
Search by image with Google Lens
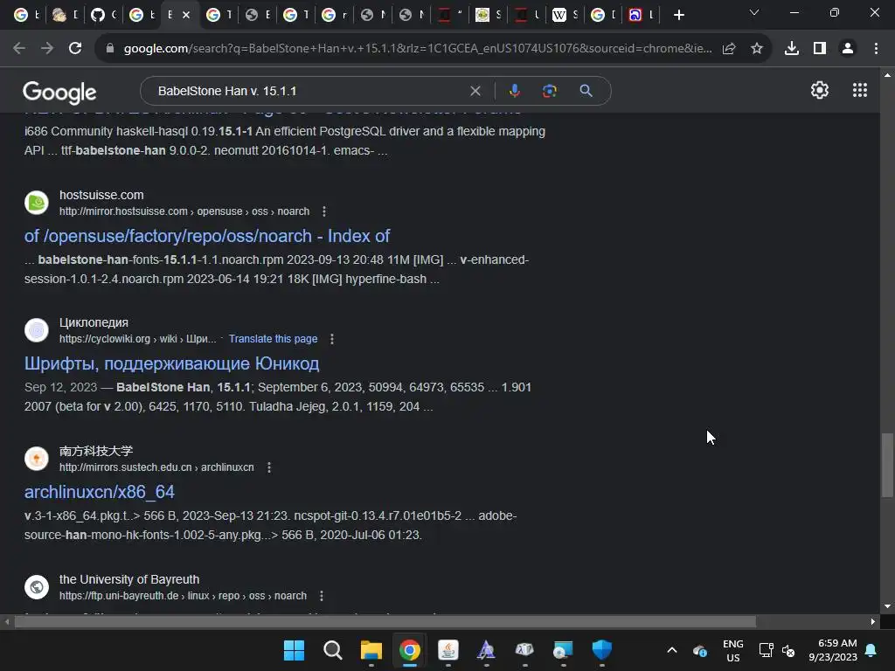pyautogui.click(x=549, y=91)
